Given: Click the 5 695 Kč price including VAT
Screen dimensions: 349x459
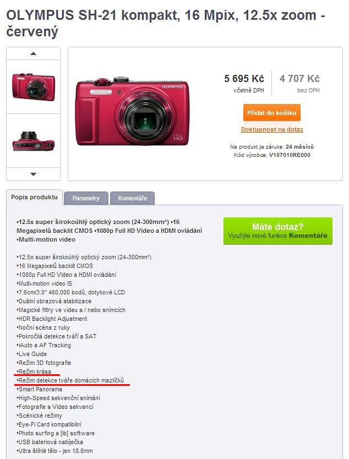Looking at the screenshot, I should coord(244,79).
